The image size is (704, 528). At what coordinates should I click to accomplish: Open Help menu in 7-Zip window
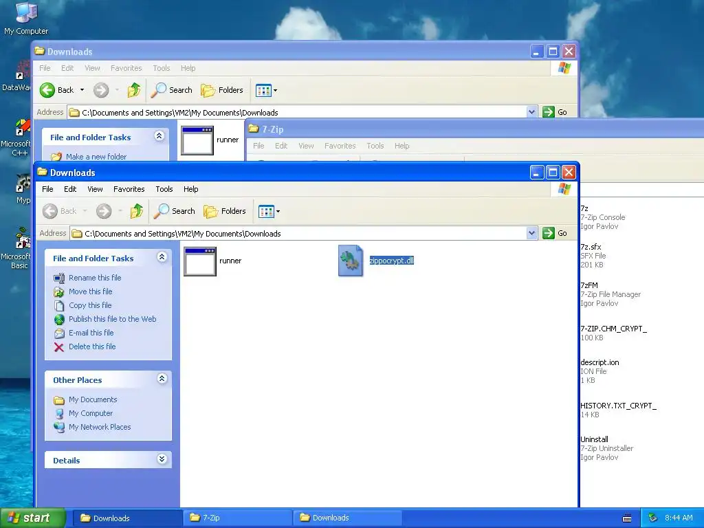point(401,146)
